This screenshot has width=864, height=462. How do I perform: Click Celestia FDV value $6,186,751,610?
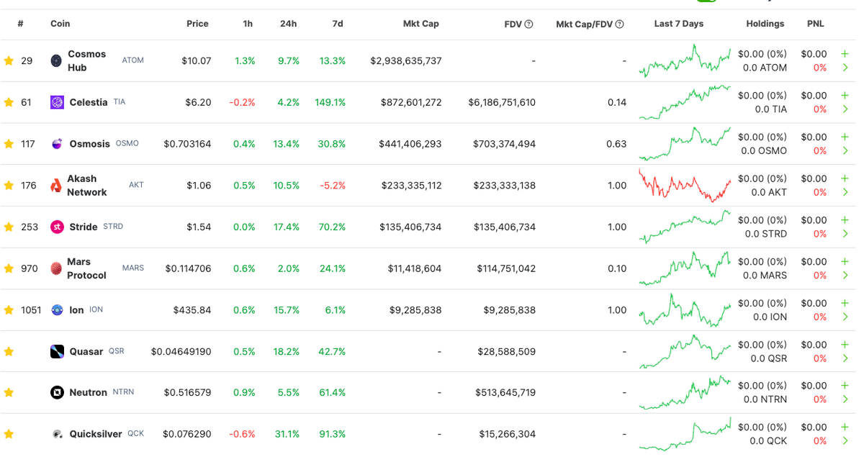tap(502, 103)
